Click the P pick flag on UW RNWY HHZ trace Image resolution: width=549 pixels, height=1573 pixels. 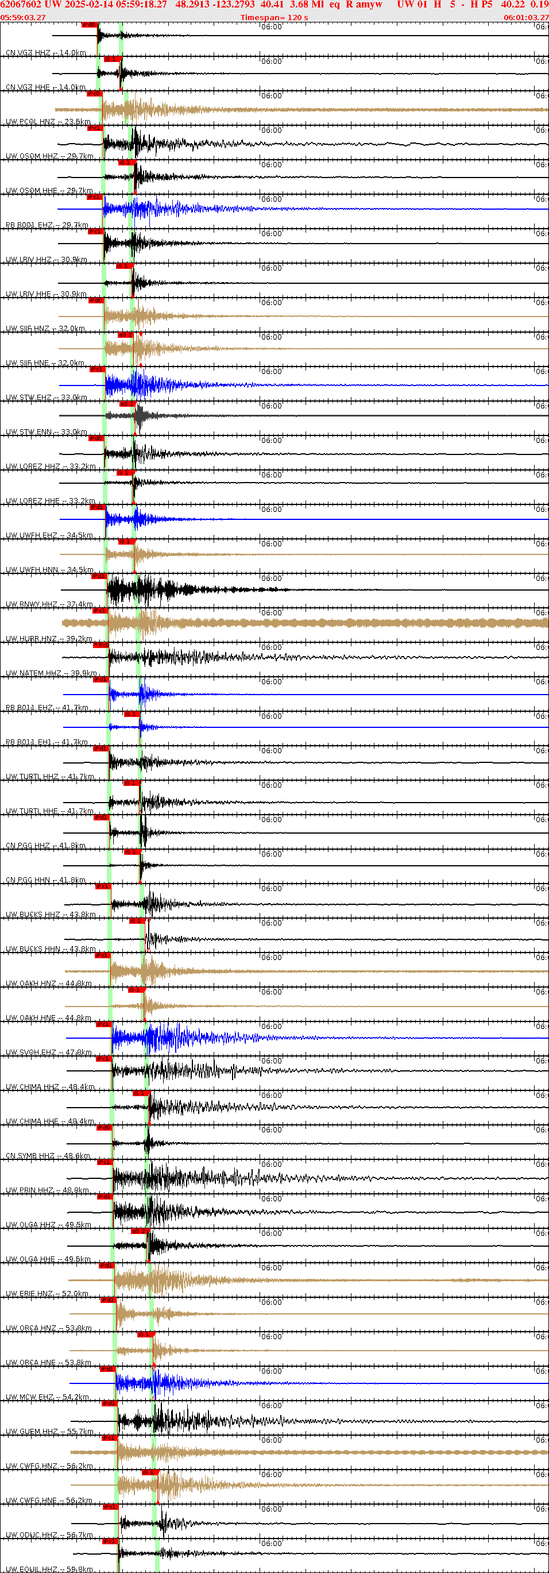coord(99,576)
